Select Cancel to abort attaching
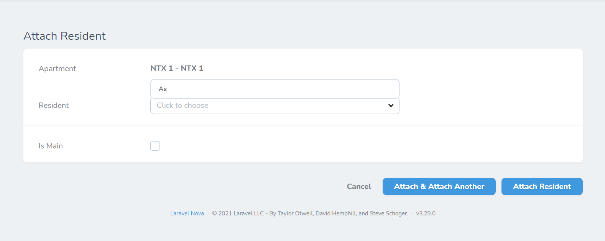 click(358, 186)
